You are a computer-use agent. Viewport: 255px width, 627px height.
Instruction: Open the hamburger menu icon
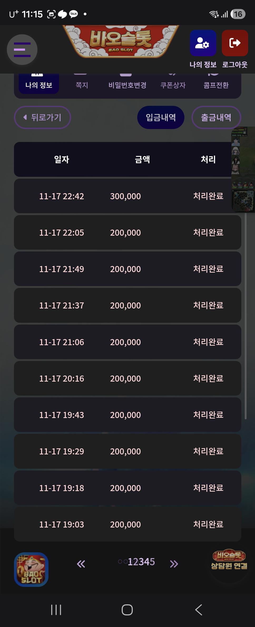(x=22, y=50)
